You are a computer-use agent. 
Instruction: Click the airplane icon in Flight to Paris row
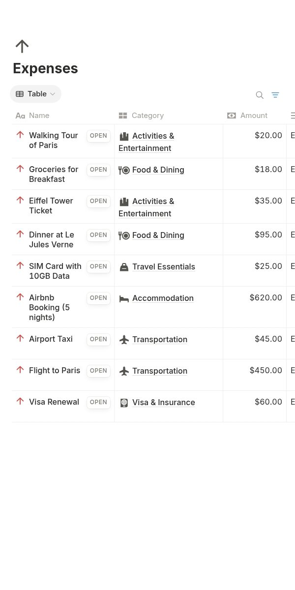click(x=124, y=371)
